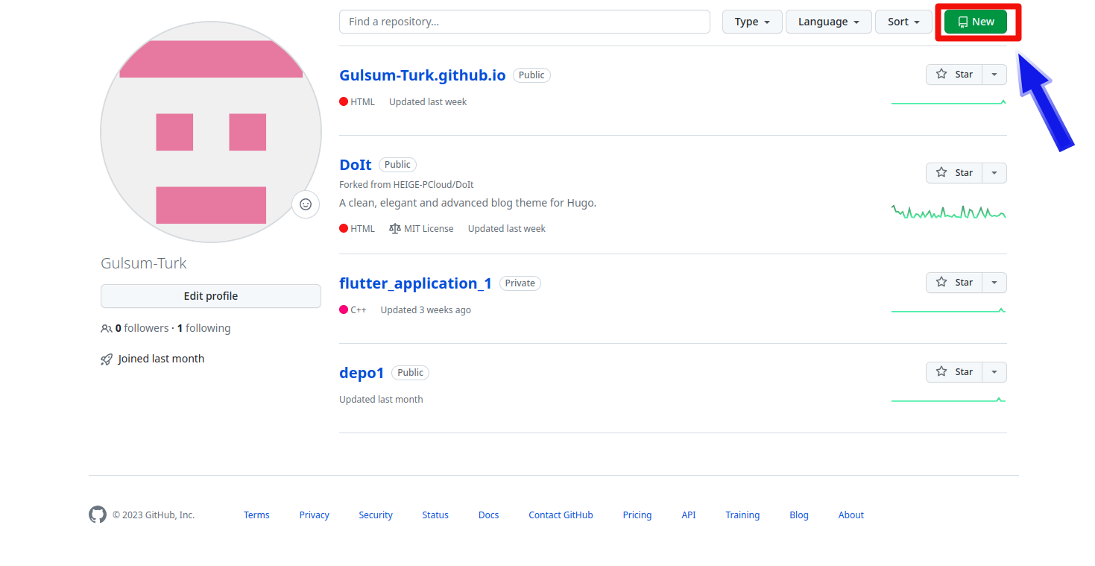Click the Edit profile button
This screenshot has width=1095, height=566.
[211, 296]
